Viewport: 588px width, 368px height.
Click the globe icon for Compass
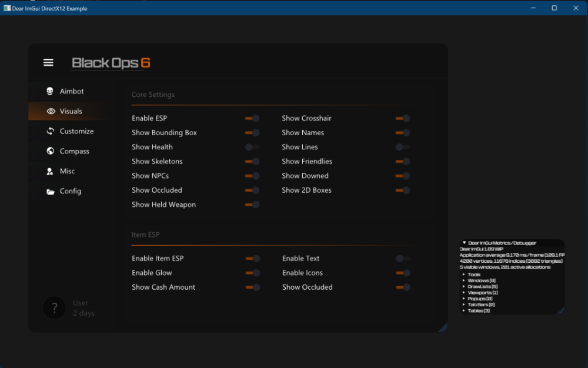point(50,151)
